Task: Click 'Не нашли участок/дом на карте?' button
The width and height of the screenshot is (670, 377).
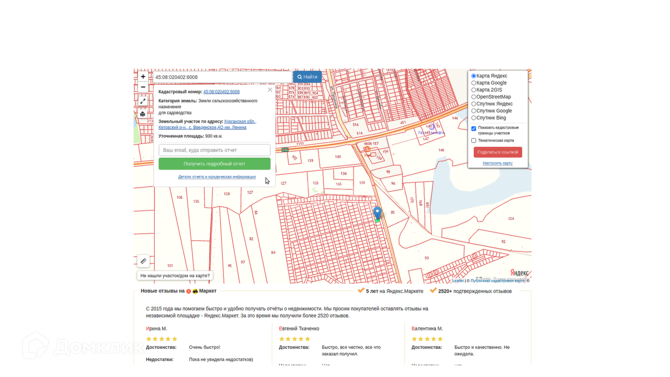Action: click(175, 276)
